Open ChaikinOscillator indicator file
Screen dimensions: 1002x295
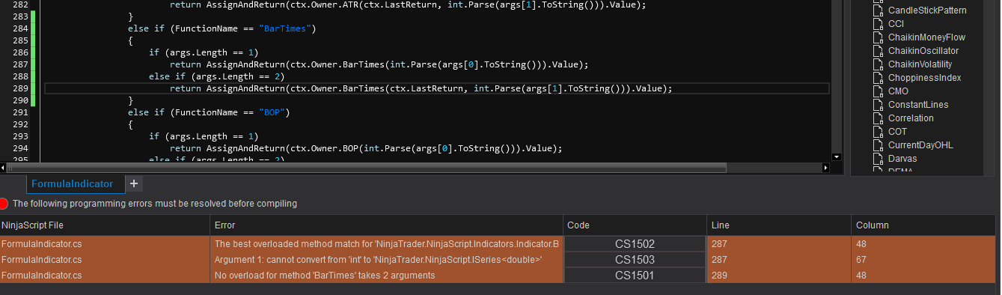click(x=923, y=51)
